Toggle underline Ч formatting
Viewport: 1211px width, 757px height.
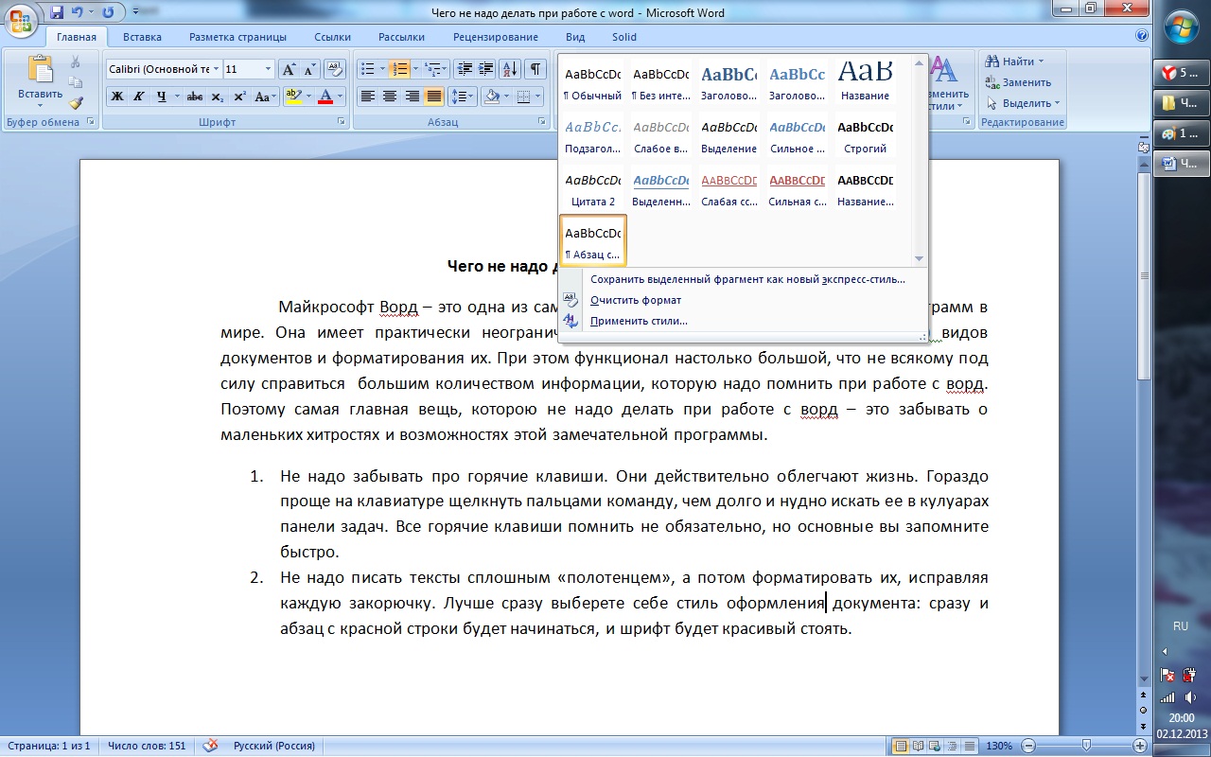click(x=162, y=97)
